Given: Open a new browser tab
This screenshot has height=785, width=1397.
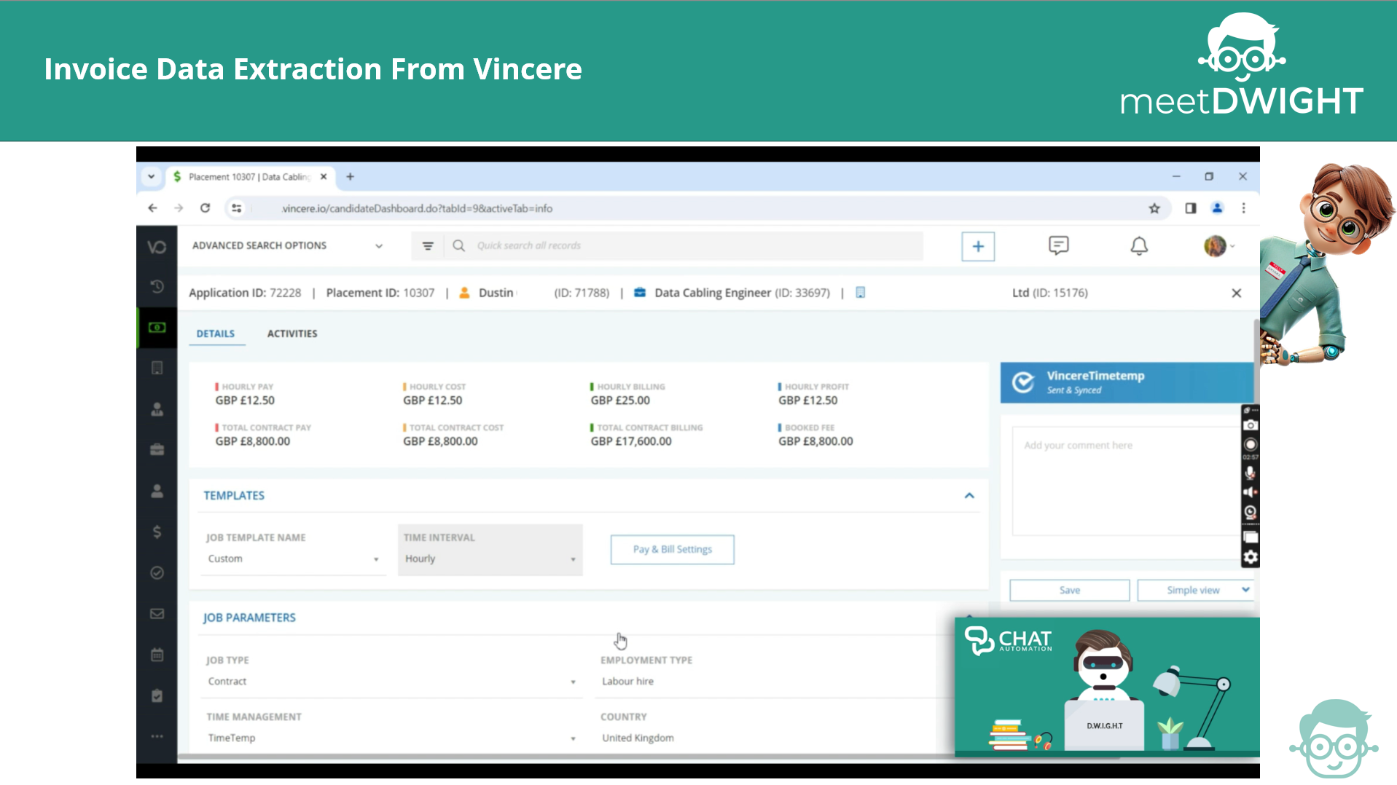Looking at the screenshot, I should point(350,177).
